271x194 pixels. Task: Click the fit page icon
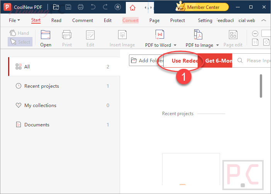[266, 42]
